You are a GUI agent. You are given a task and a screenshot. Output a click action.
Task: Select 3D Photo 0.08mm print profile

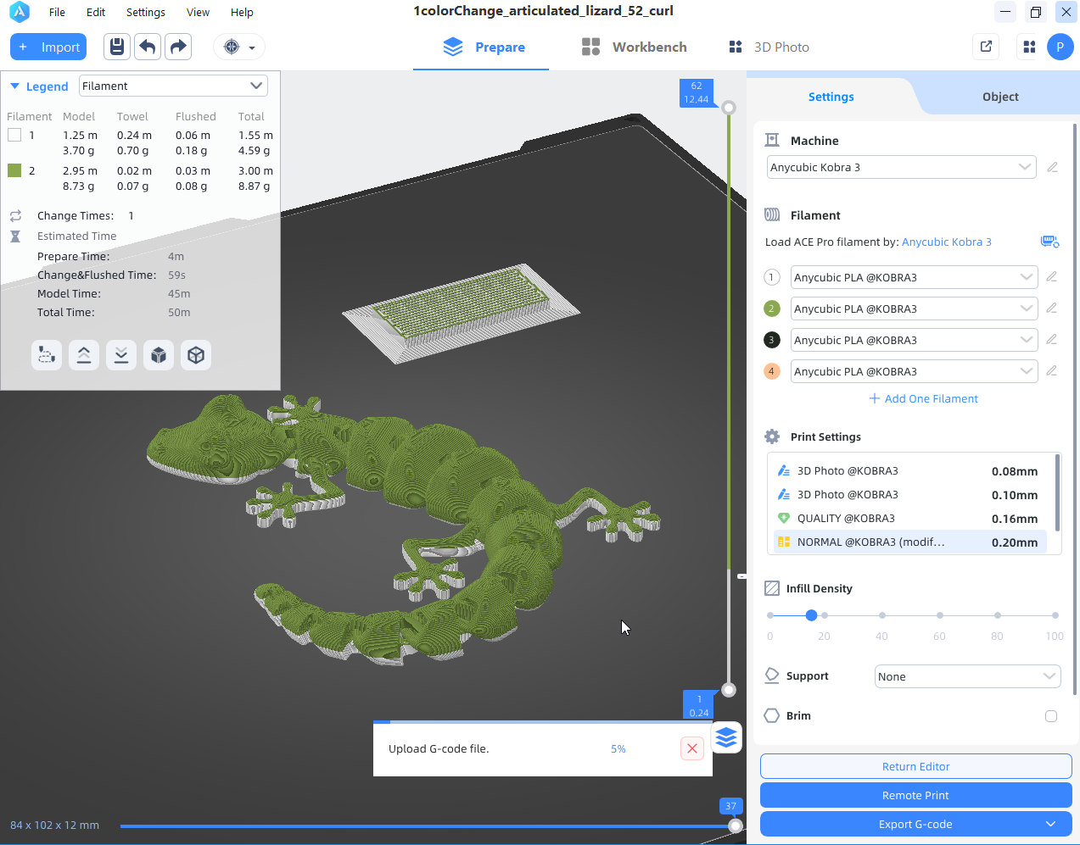click(x=909, y=471)
